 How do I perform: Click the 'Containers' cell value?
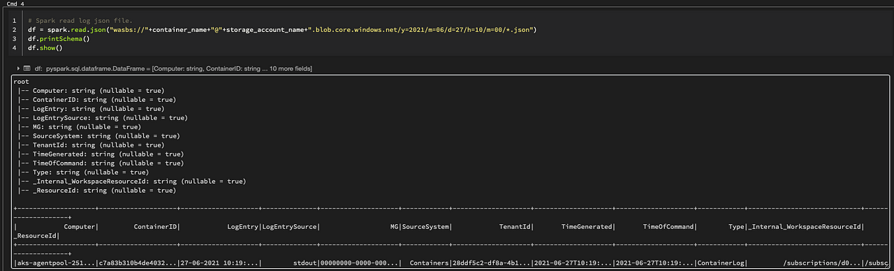pos(430,263)
